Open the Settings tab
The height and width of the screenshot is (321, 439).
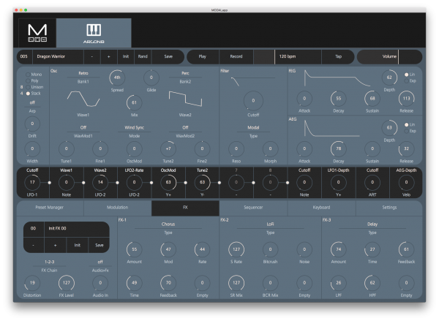389,208
